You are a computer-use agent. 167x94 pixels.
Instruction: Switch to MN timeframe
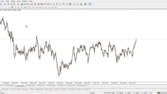click(56, 7)
